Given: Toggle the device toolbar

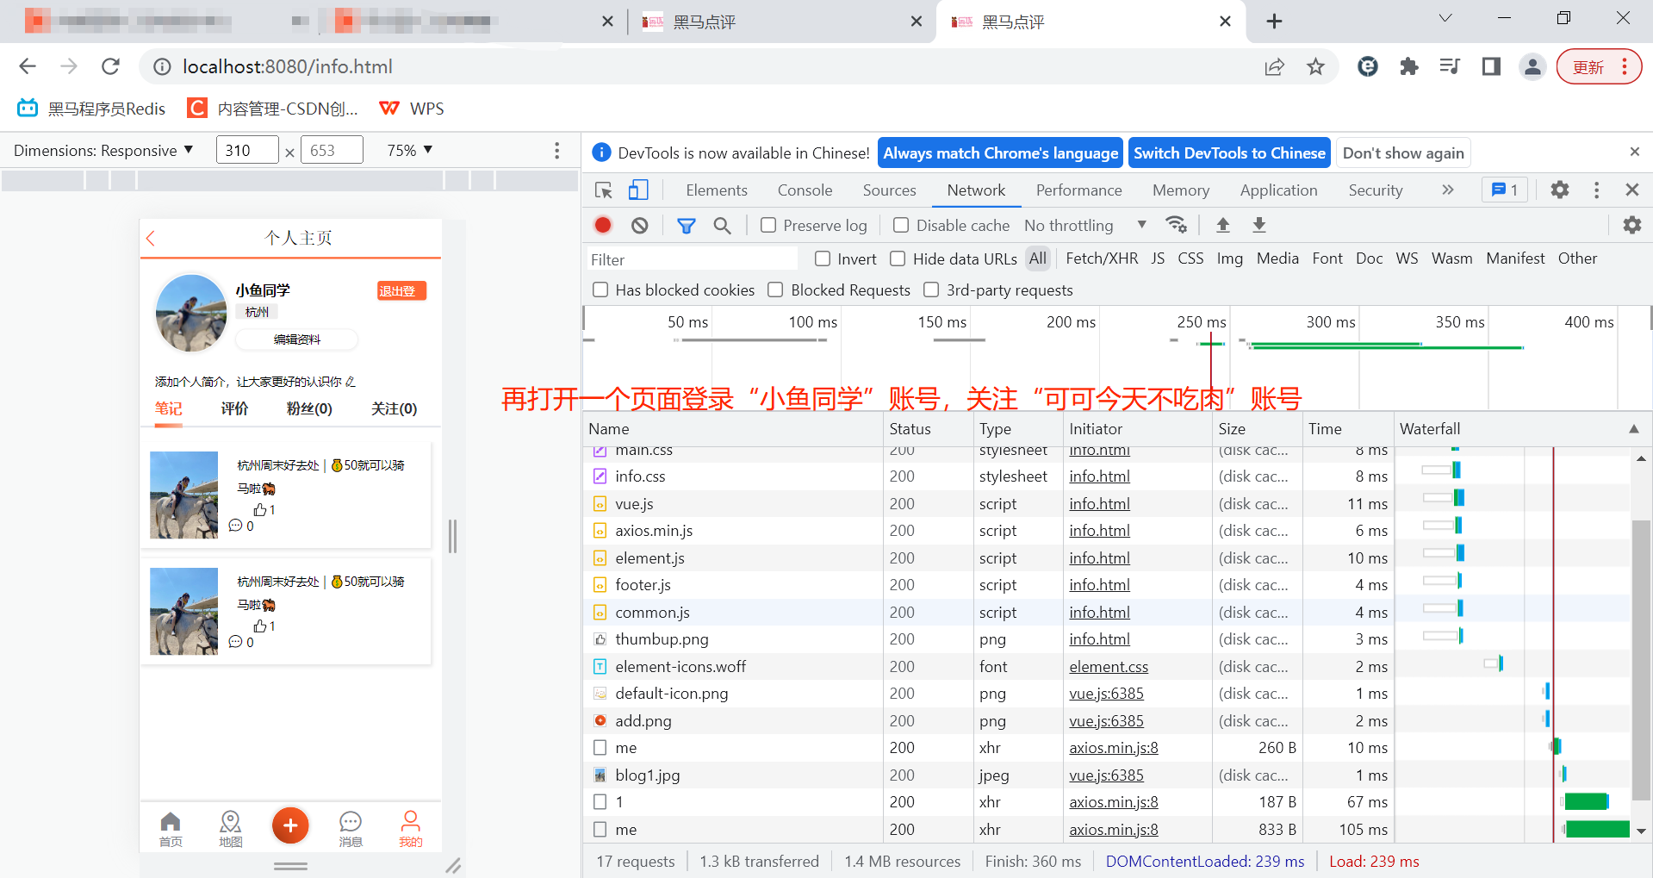Looking at the screenshot, I should (x=637, y=190).
